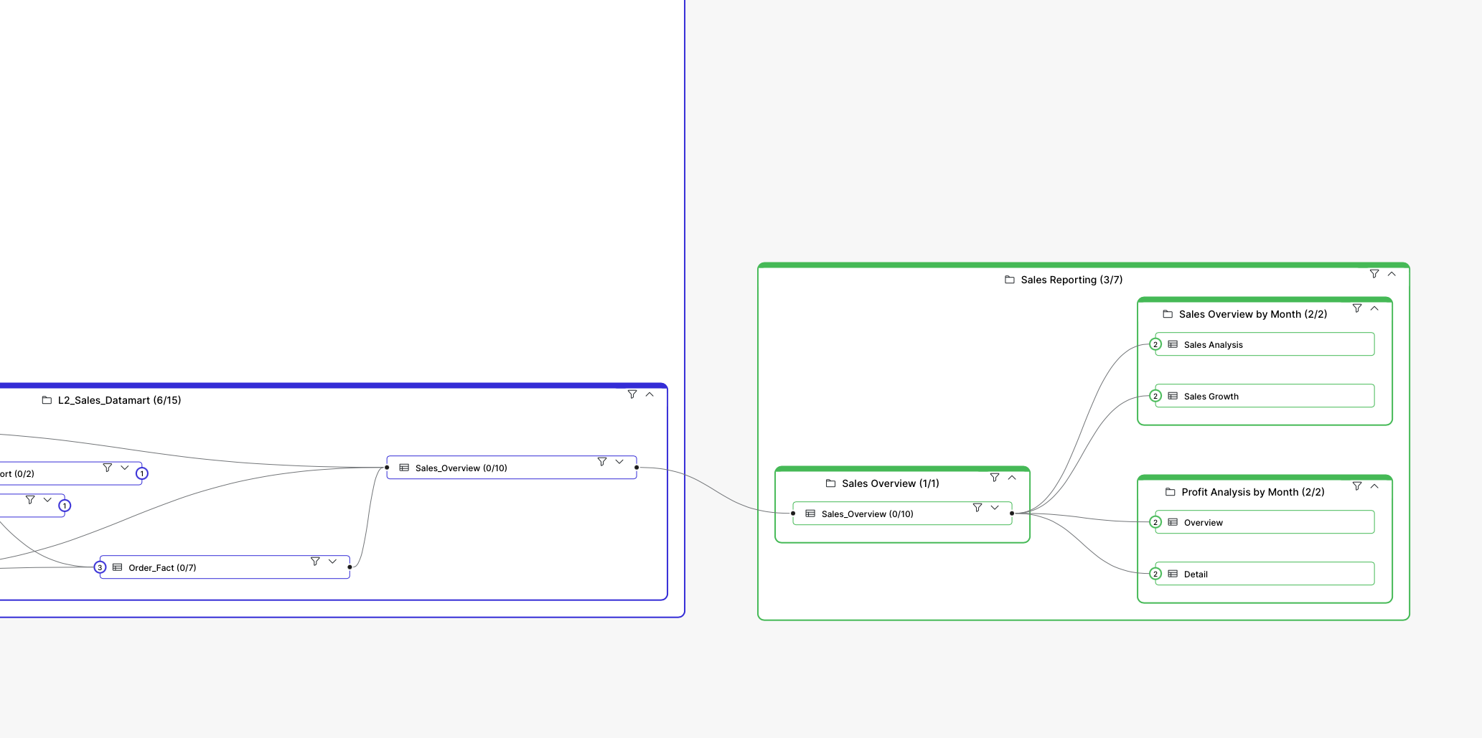Collapse the Sales Reporting container via its chevron
This screenshot has width=1482, height=738.
point(1392,274)
